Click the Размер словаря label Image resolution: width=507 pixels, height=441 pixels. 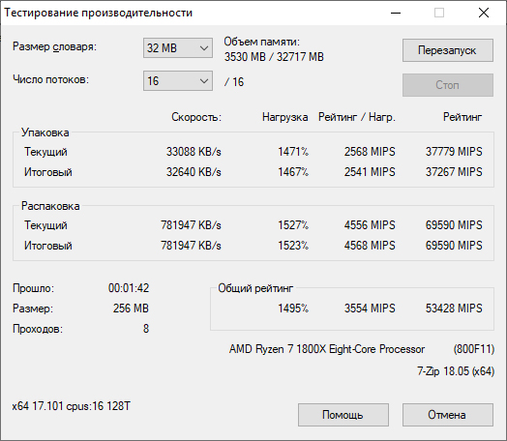point(54,46)
